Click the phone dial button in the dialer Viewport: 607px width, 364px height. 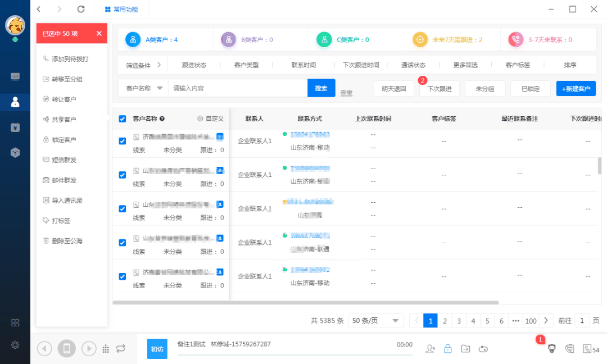tap(66, 348)
